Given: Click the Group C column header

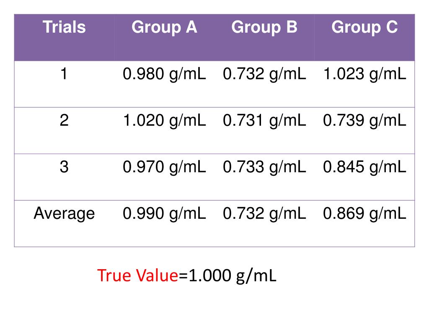Looking at the screenshot, I should (364, 27).
